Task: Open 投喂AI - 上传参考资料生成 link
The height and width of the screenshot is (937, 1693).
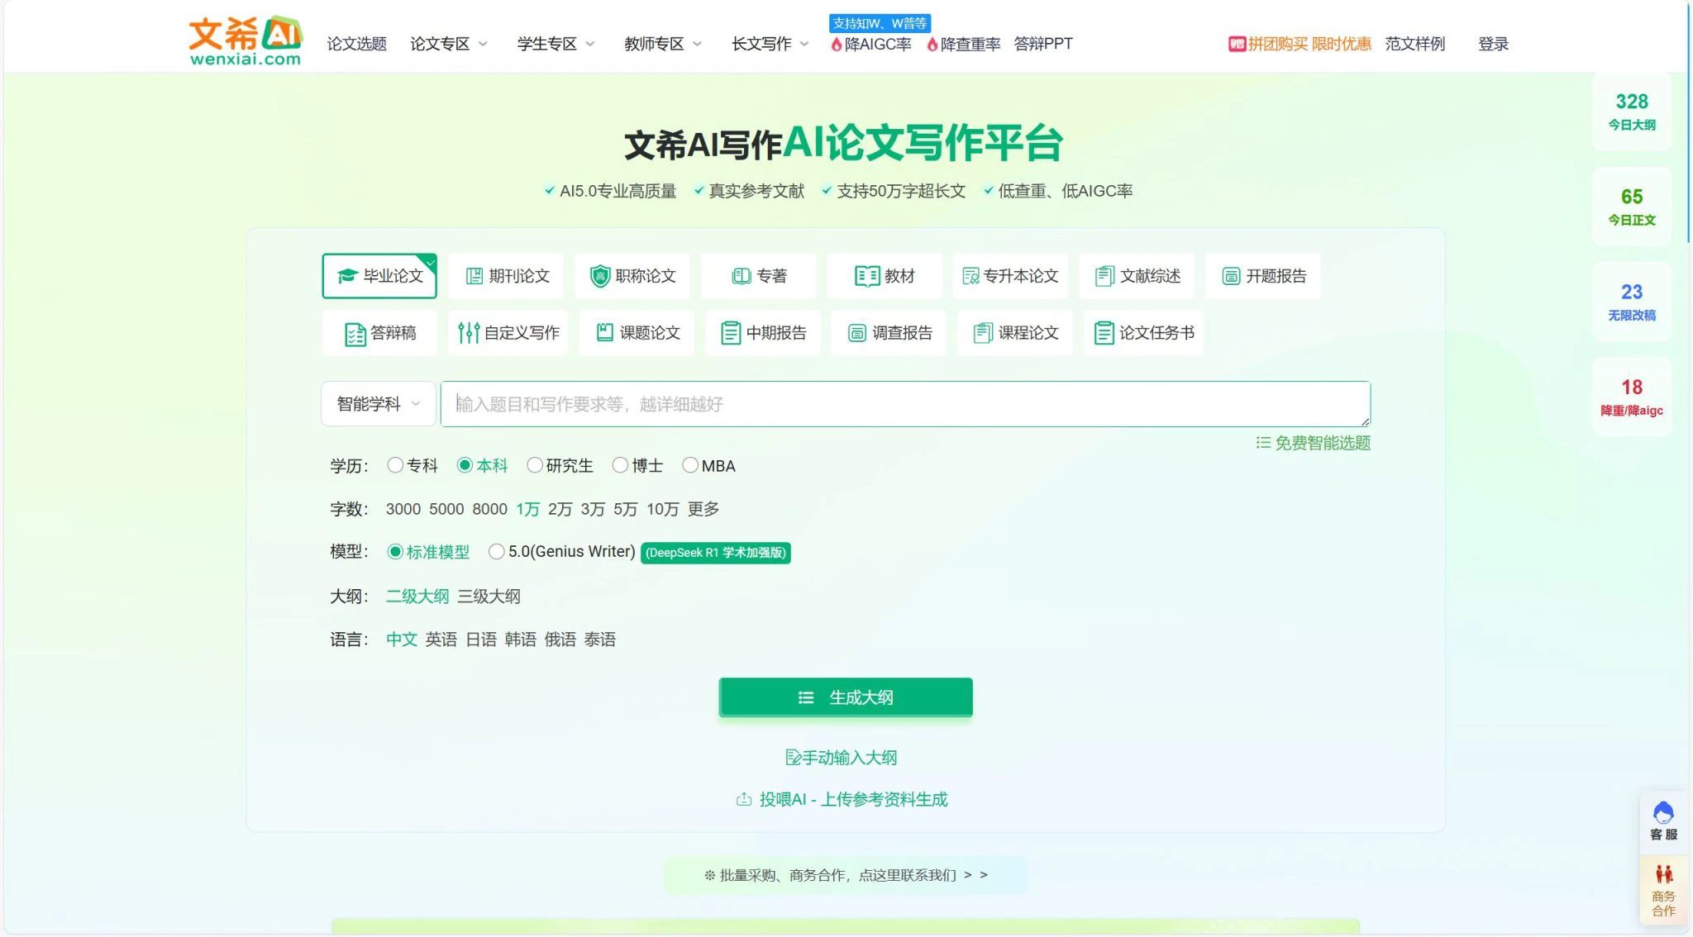Action: [x=842, y=799]
